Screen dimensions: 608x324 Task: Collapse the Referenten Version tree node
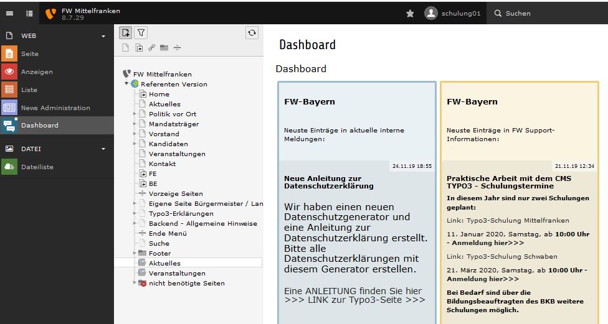click(126, 83)
